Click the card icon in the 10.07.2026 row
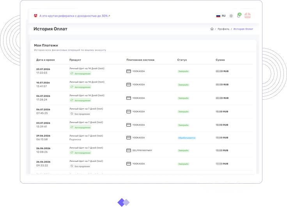Image resolution: width=287 pixels, height=207 pixels. pyautogui.click(x=129, y=85)
